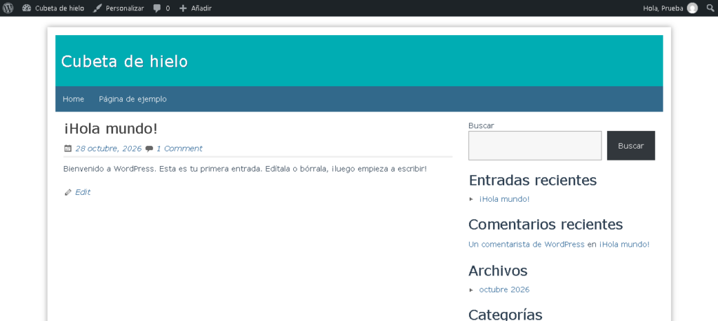The width and height of the screenshot is (718, 321).
Task: Click the user avatar next to Hola, Prueba
Action: coord(692,8)
